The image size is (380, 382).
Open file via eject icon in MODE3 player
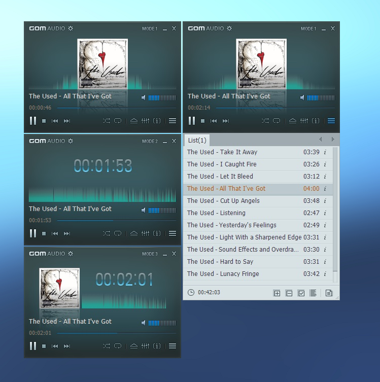coord(134,346)
